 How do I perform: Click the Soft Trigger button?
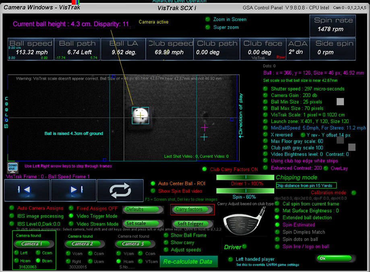click(x=192, y=223)
